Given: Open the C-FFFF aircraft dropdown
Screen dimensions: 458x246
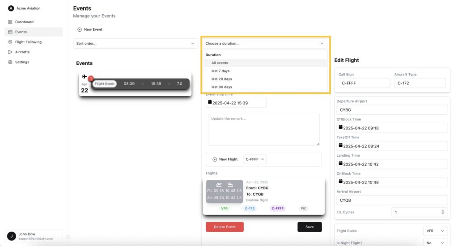Looking at the screenshot, I should coord(255,159).
